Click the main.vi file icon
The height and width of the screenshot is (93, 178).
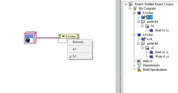tap(139, 61)
